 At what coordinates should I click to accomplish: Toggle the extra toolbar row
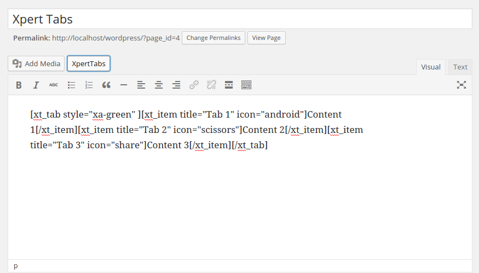(246, 85)
